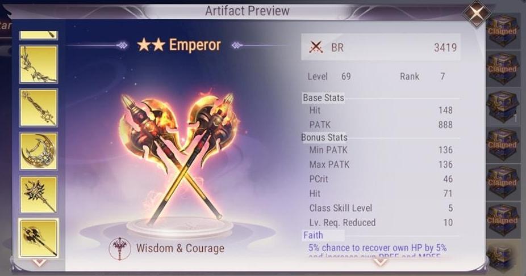Open the fifth Claimed treasure chest
This screenshot has height=276, width=526.
coord(502,182)
